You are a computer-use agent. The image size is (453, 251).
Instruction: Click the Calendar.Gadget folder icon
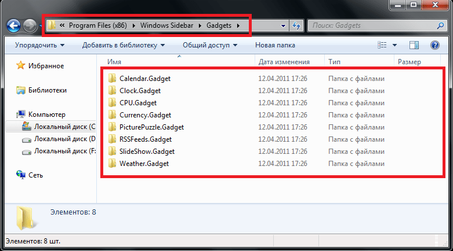click(112, 79)
